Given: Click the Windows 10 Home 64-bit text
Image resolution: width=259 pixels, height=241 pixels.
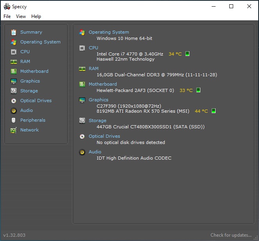Looking at the screenshot, I should [x=124, y=38].
